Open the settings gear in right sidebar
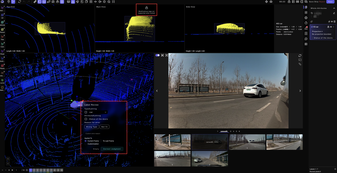Viewport: 337px width, 173px height. click(306, 18)
